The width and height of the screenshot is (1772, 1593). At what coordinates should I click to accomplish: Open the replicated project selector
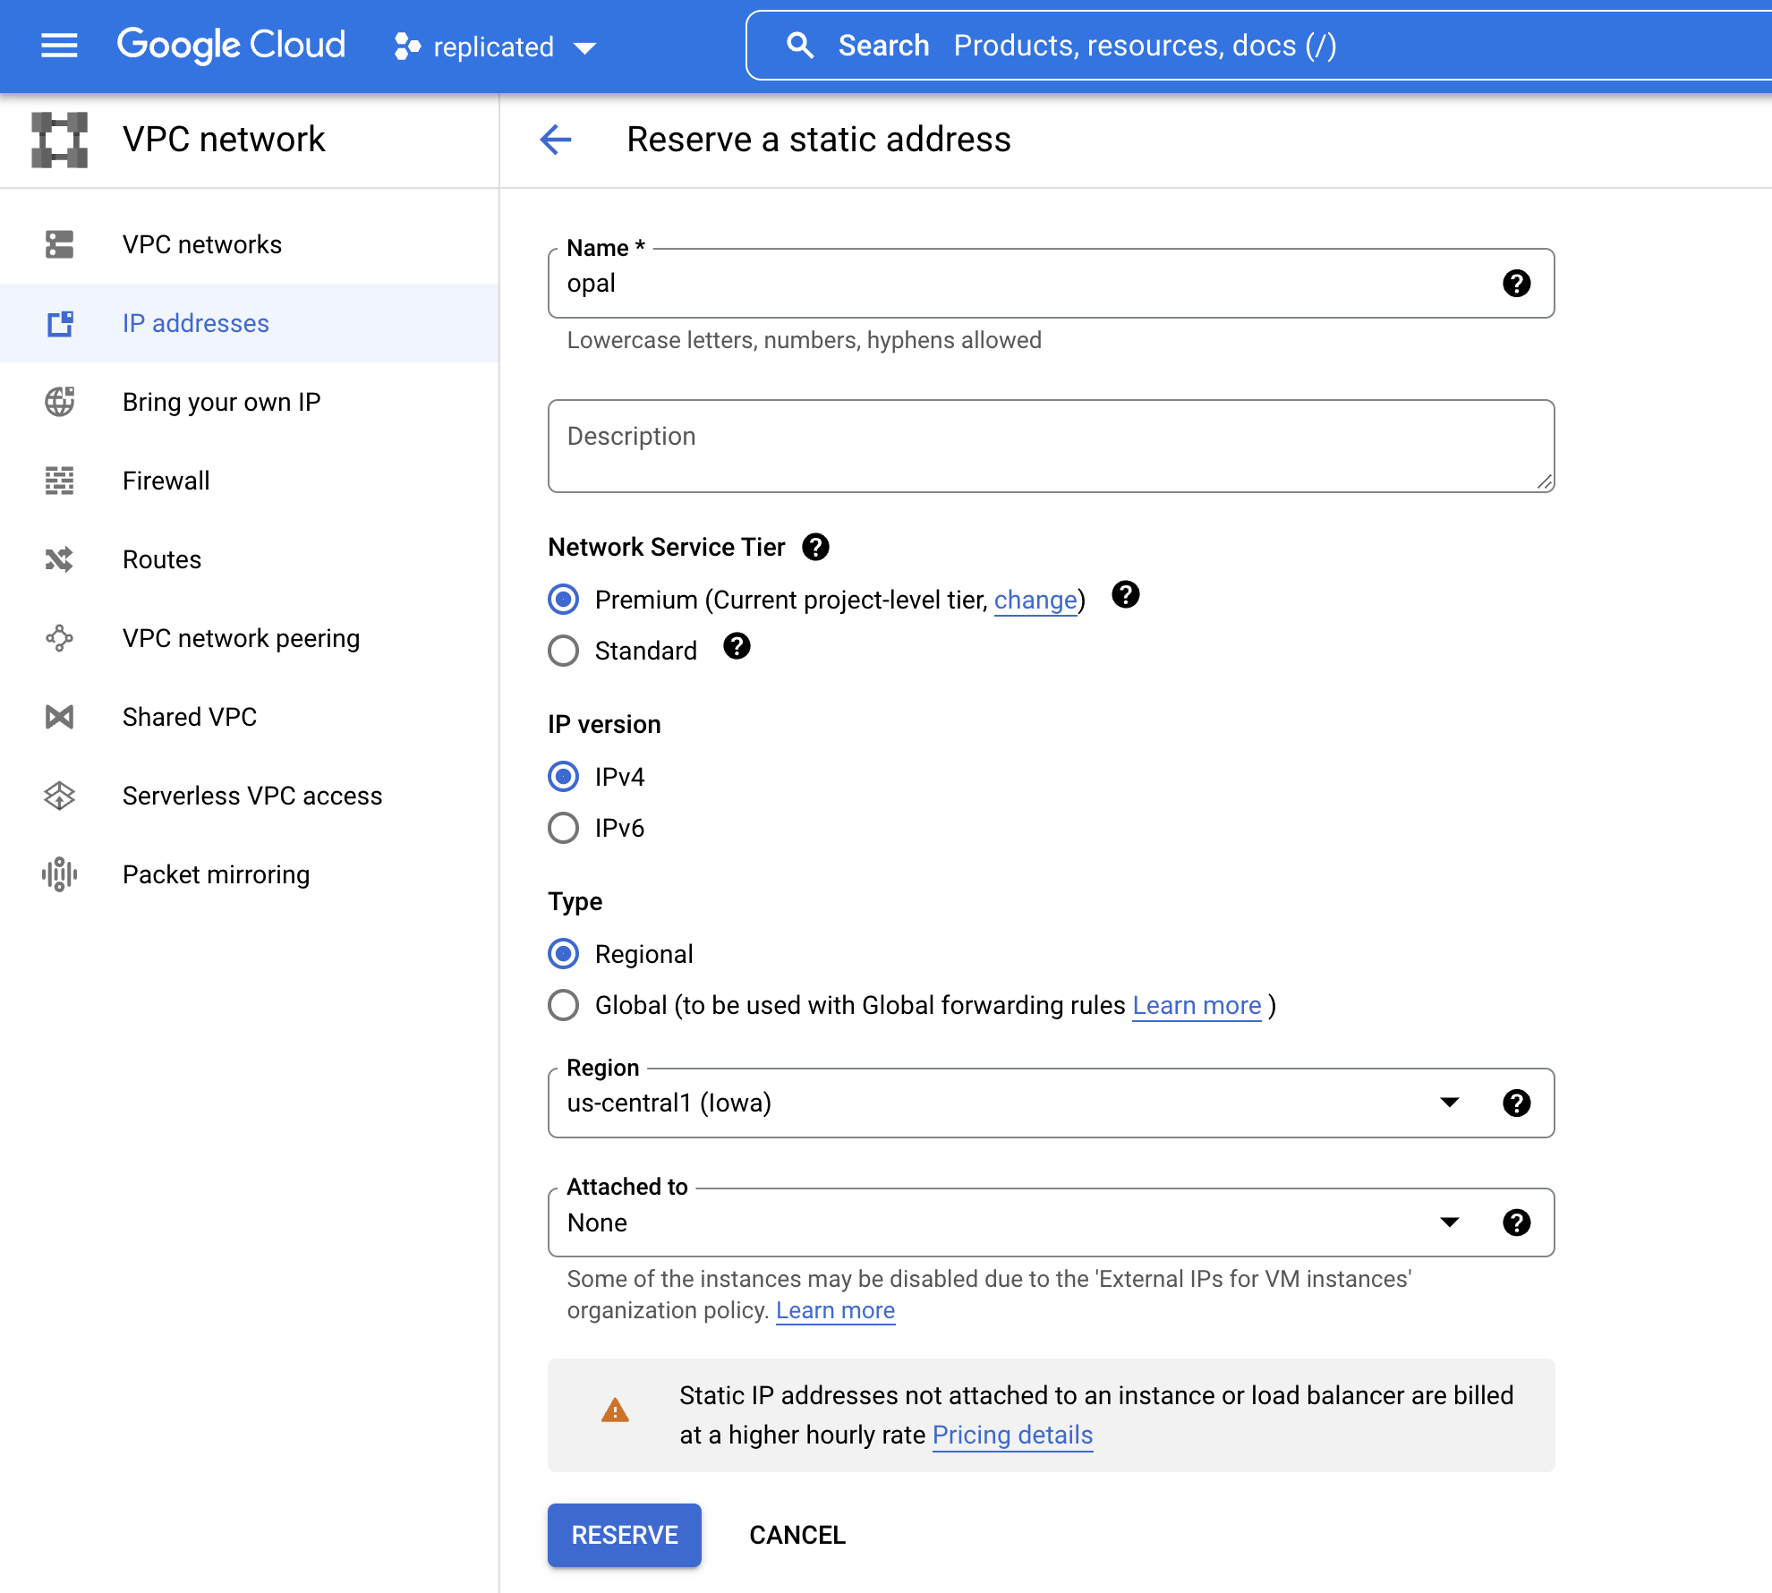(495, 47)
